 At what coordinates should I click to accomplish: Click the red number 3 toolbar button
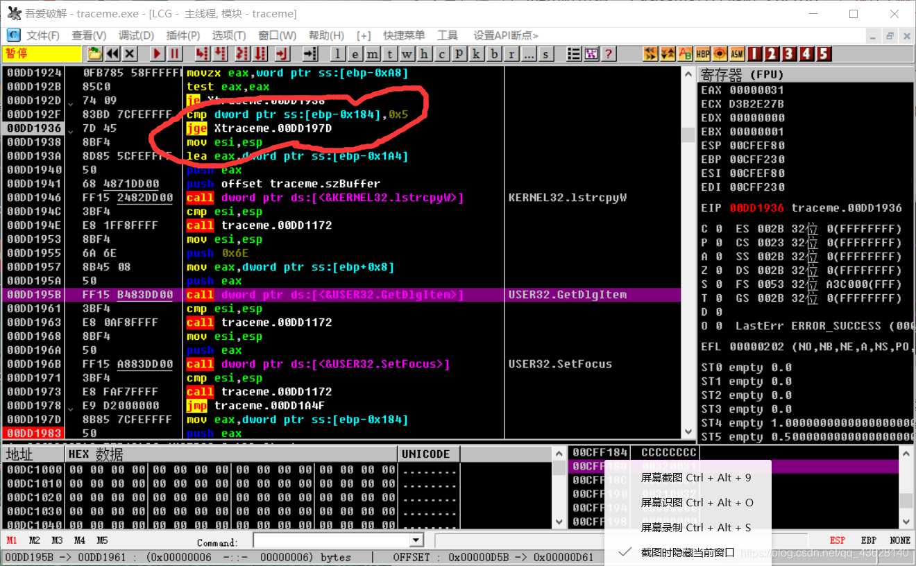click(789, 53)
